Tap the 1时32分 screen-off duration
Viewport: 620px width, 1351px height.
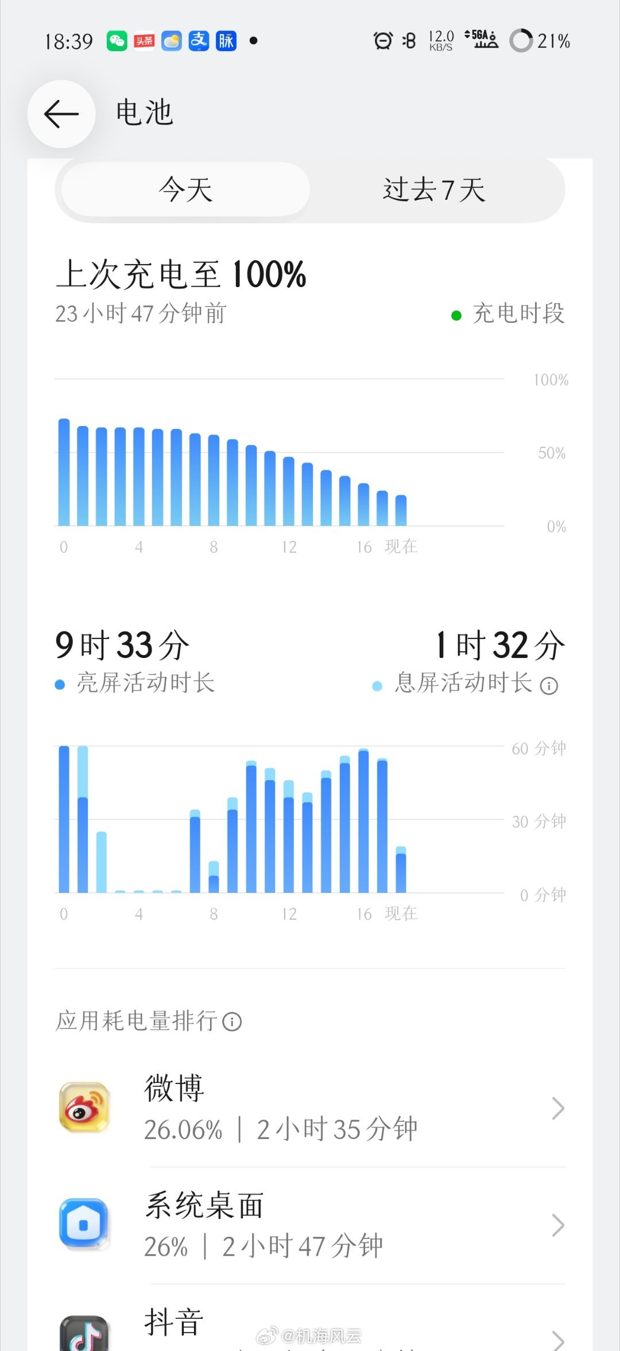pos(500,645)
